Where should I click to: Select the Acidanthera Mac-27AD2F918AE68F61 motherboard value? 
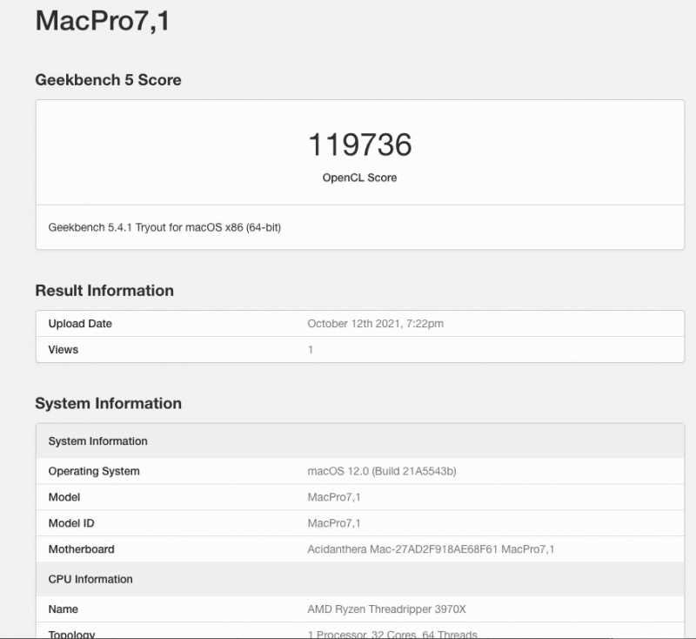click(431, 549)
